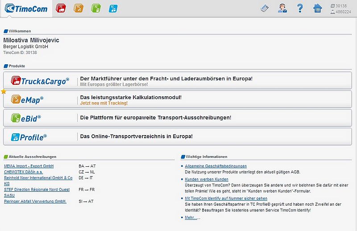Click the TimoCom logo tab
Viewport: 357px width, 231px height.
click(x=26, y=8)
